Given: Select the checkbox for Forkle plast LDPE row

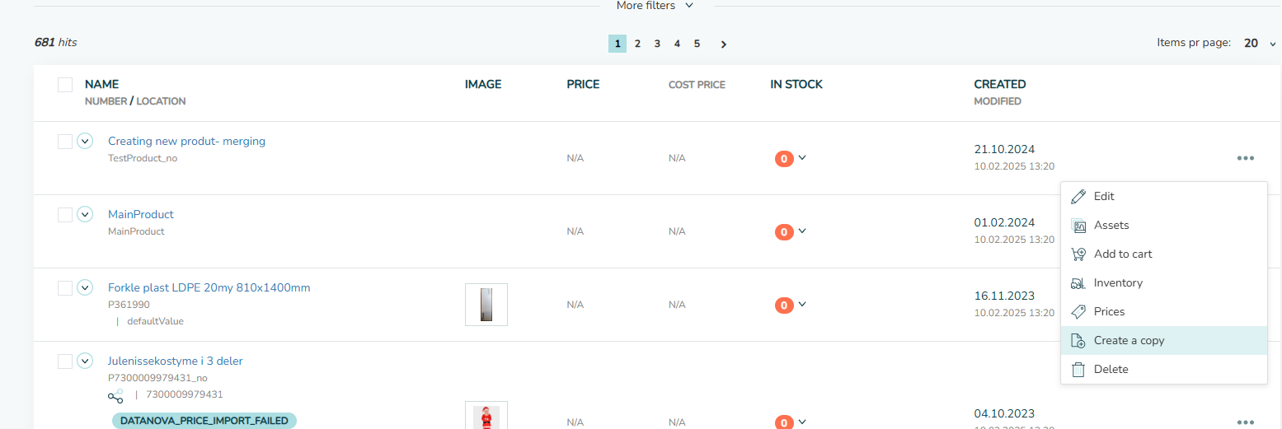Looking at the screenshot, I should point(65,288).
